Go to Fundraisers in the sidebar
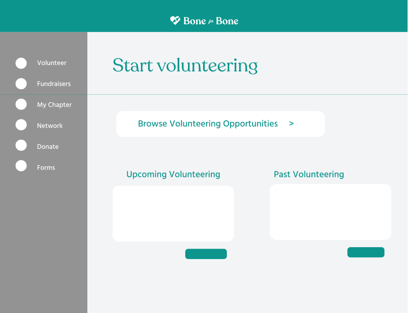The width and height of the screenshot is (408, 313). point(54,84)
